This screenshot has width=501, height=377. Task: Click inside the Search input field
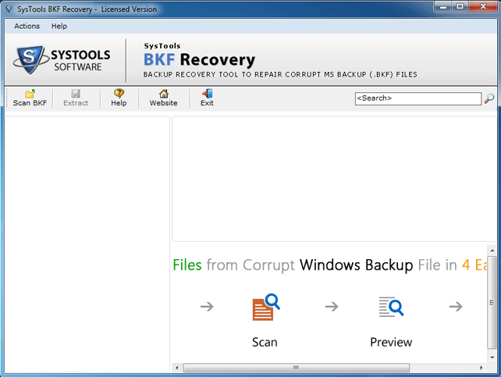[x=418, y=98]
